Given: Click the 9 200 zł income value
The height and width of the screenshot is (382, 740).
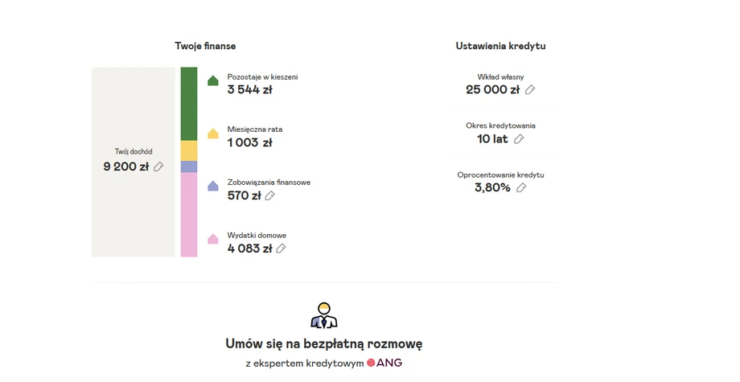Looking at the screenshot, I should click(126, 166).
